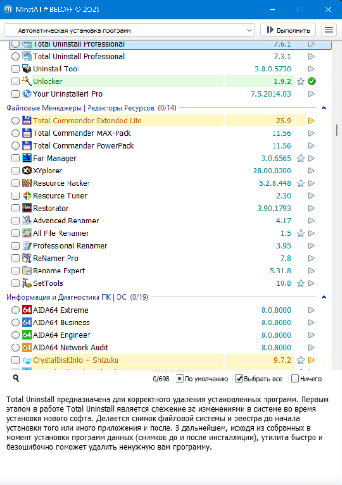Select the ReNamer Pro list entry
The image size is (342, 485).
point(55,258)
